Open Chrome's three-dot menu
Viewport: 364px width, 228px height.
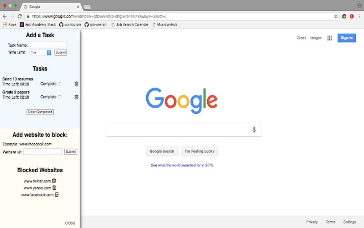tap(359, 16)
